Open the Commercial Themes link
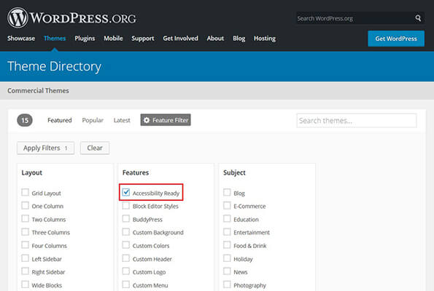Viewport: 434px width, 291px height. [38, 90]
